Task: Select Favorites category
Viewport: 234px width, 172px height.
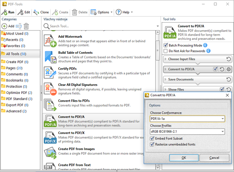Action: [x=20, y=46]
